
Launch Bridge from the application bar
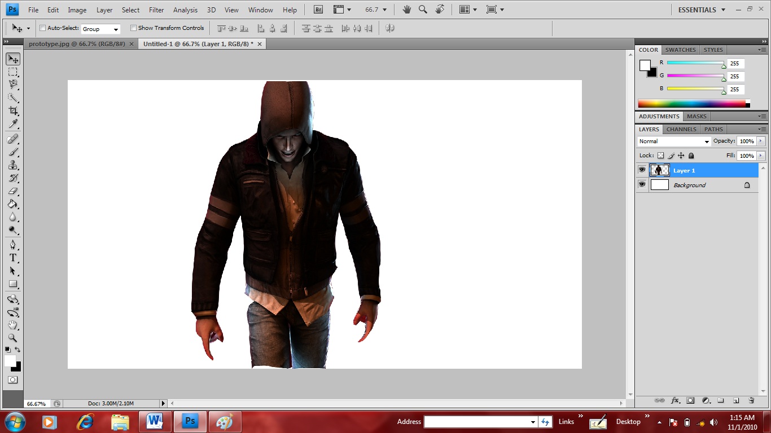[x=318, y=10]
